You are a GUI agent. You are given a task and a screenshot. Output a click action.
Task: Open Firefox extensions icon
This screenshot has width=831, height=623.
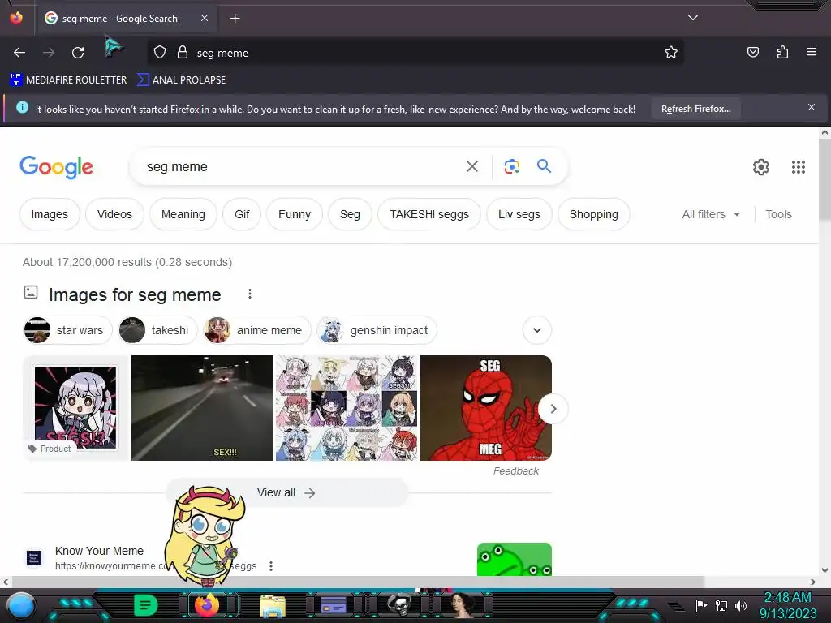[x=783, y=52]
